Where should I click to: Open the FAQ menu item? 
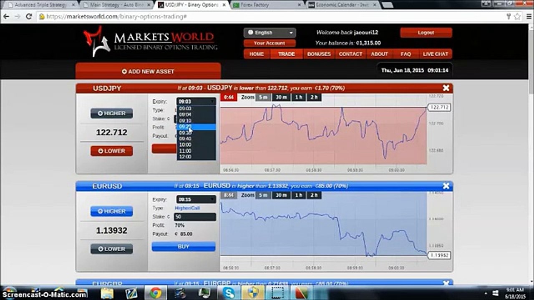click(406, 54)
